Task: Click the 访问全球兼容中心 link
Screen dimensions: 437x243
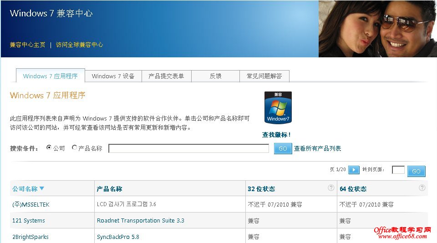Action: point(79,45)
